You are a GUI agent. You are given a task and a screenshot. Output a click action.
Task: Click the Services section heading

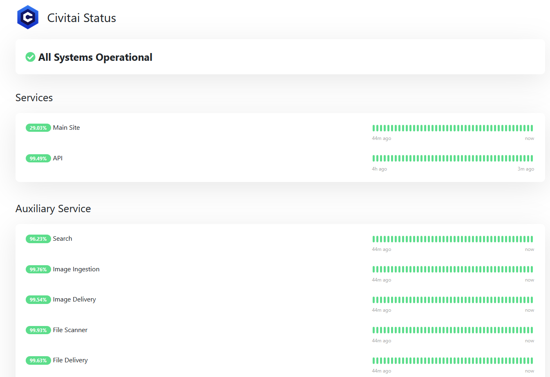coord(34,98)
